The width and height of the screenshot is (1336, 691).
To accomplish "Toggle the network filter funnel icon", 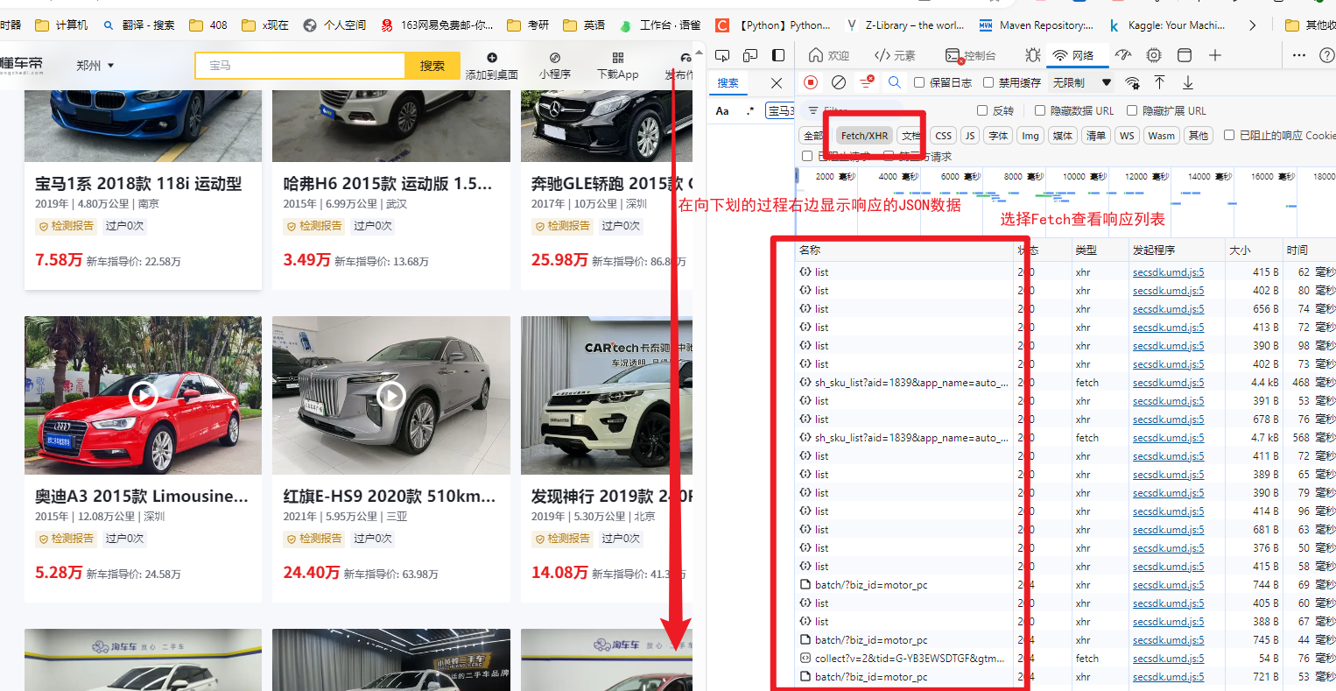I will point(867,82).
